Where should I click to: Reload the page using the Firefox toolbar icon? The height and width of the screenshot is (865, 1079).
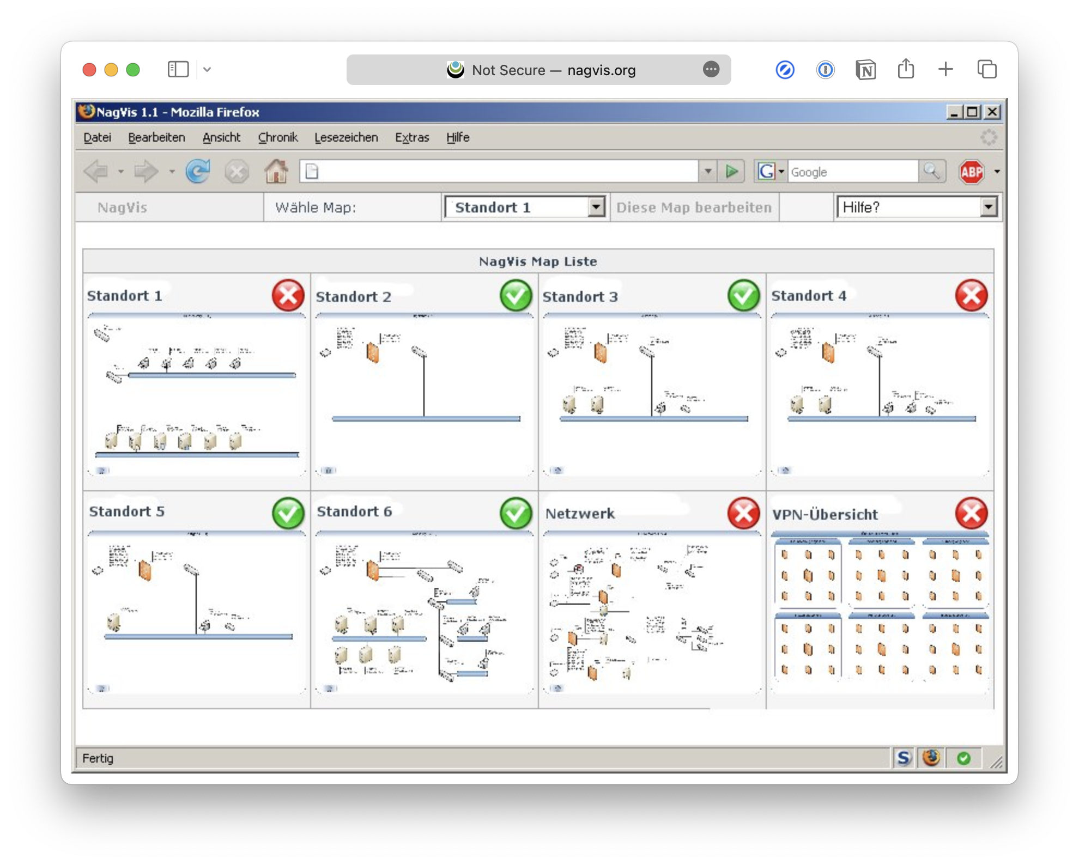(x=197, y=172)
